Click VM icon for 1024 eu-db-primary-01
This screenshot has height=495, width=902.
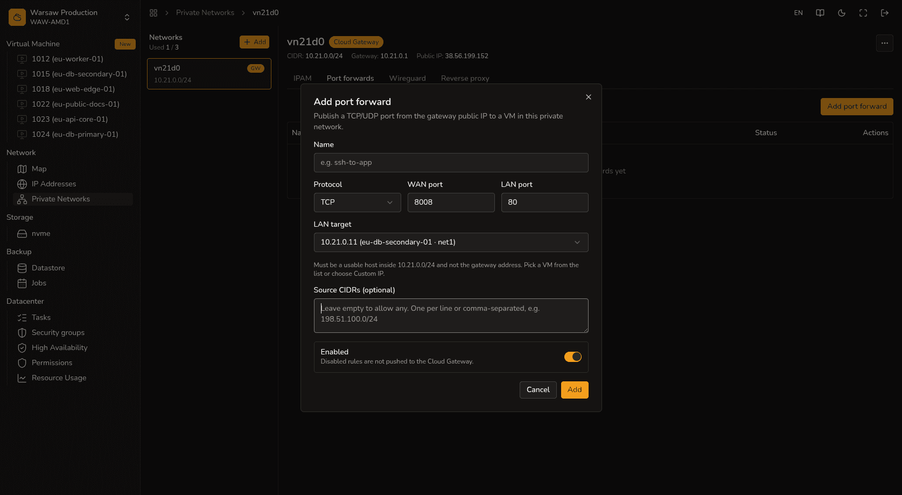(22, 134)
